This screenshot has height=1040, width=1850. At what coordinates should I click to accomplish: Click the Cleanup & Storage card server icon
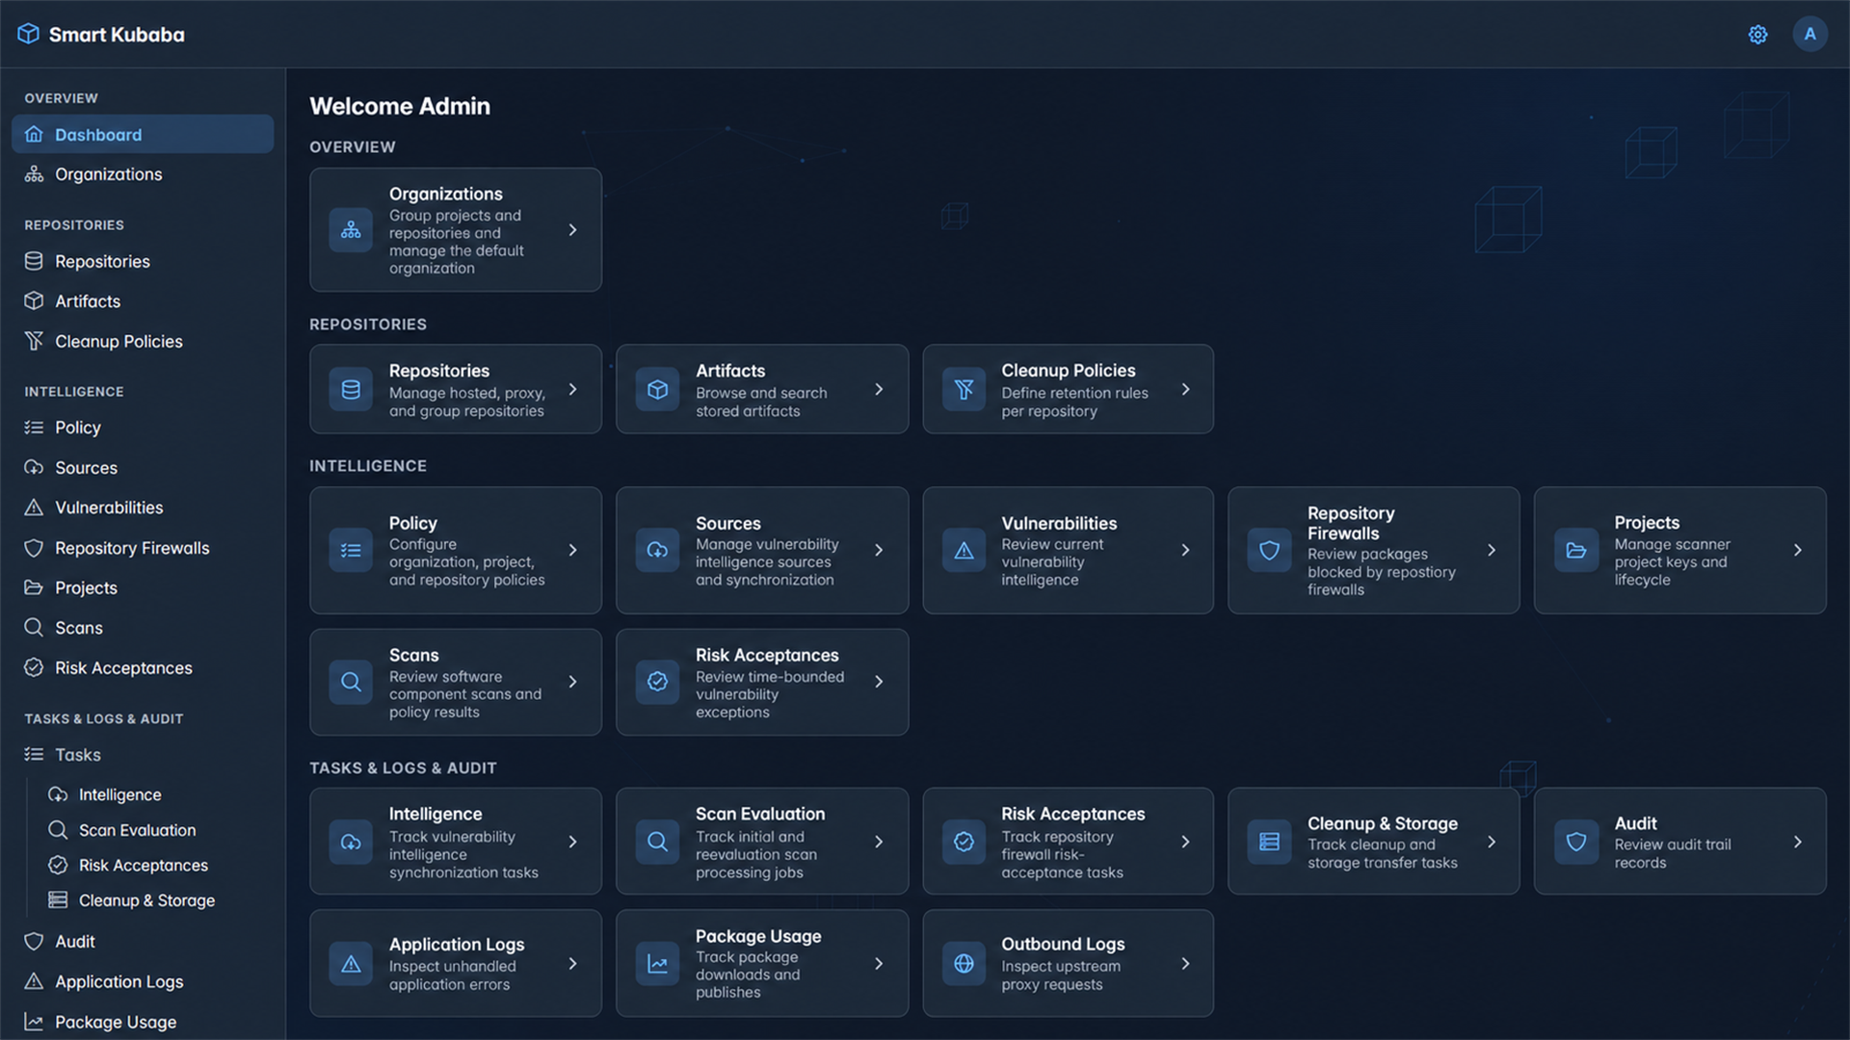pos(1270,842)
